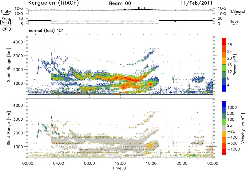Select the 3000 km tick in the velocity panel
This screenshot has width=246, height=170.
[18, 119]
